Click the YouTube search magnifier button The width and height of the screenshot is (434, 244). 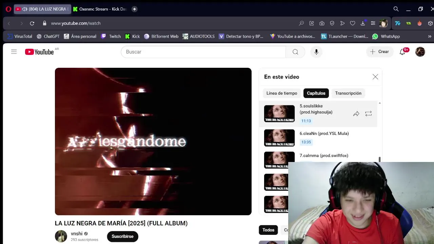295,52
